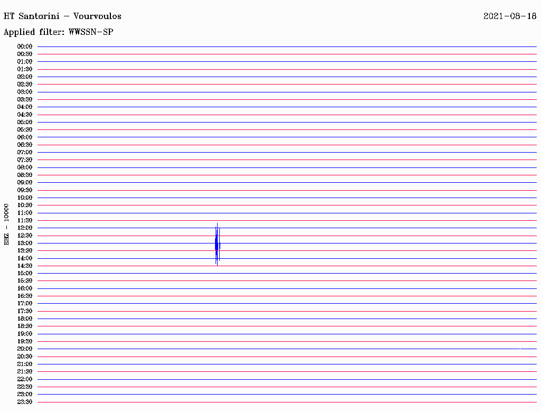Select the 11:30 time label
This screenshot has height=412, width=541.
pyautogui.click(x=25, y=220)
